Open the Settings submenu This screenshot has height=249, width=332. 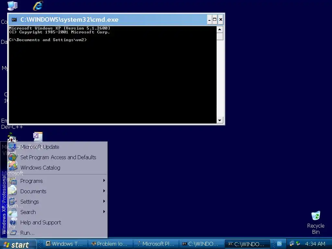(58, 202)
